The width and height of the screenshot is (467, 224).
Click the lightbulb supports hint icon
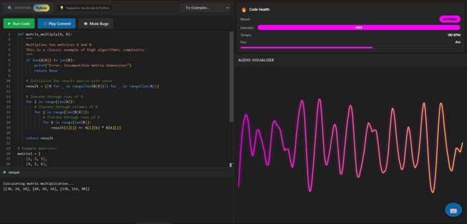coord(62,8)
